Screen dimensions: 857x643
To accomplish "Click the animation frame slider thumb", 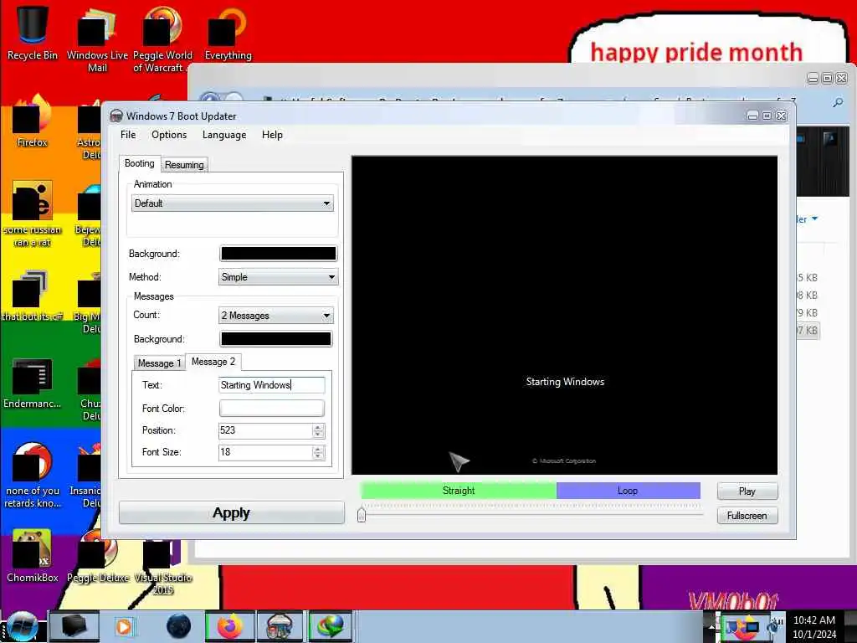I will pyautogui.click(x=362, y=515).
